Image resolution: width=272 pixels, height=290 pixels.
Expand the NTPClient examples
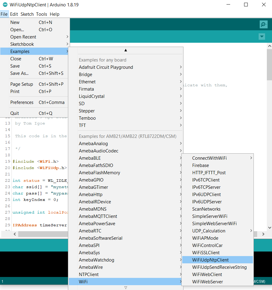[x=126, y=275]
